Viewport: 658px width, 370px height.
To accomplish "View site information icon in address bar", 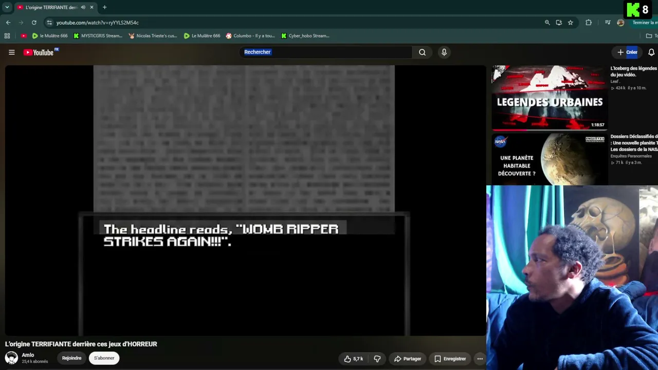I will point(49,23).
